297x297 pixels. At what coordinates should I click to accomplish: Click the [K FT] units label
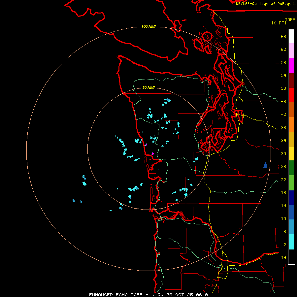point(279,23)
